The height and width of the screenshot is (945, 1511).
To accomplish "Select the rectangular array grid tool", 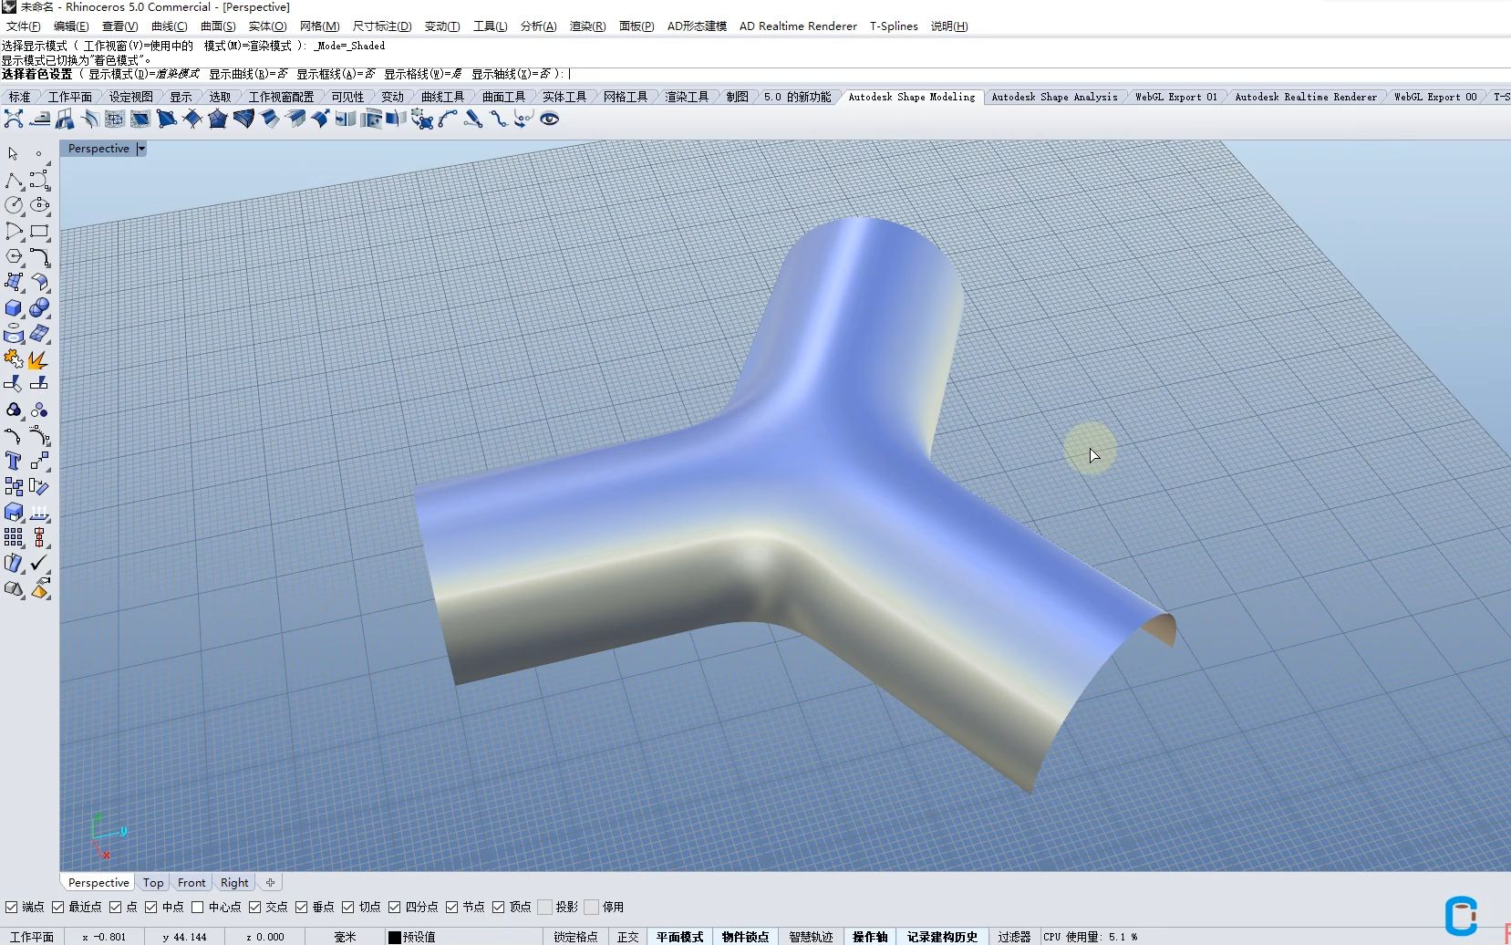I will click(x=14, y=537).
